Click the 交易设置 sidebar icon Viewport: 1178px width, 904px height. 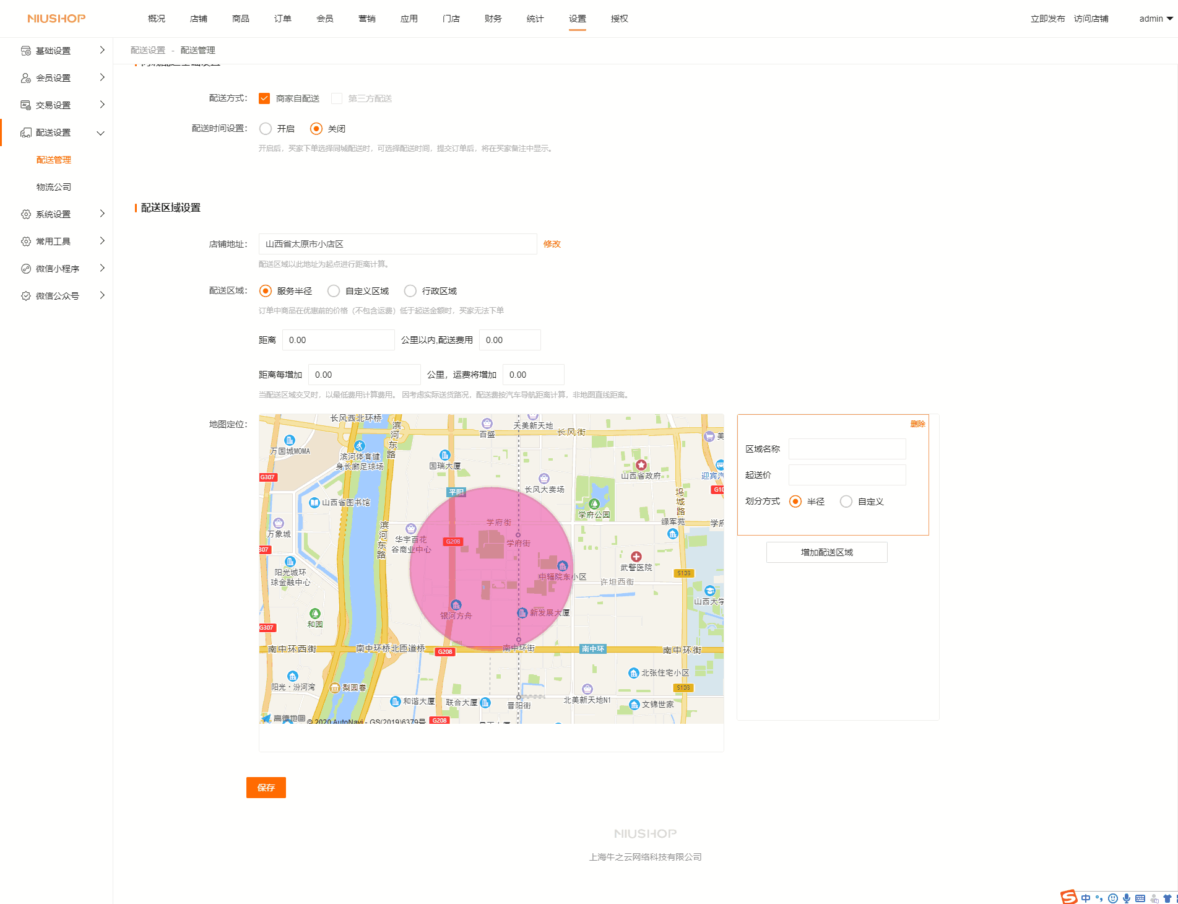26,105
